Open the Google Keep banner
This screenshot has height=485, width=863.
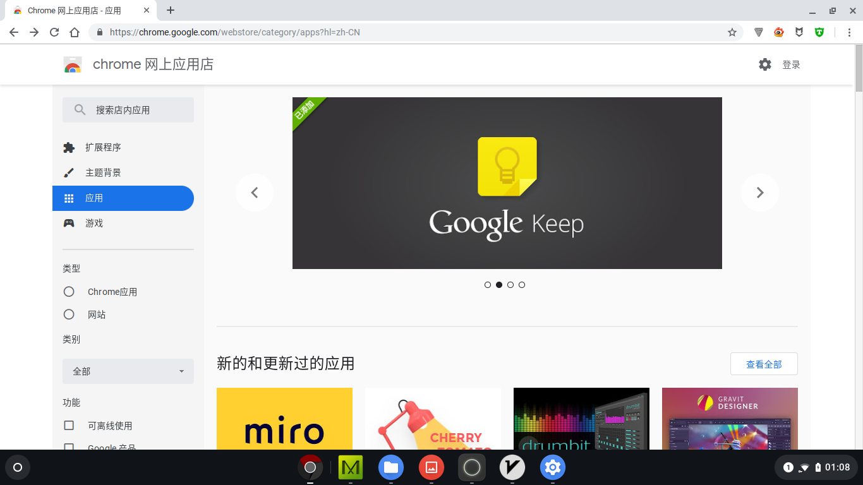pyautogui.click(x=507, y=183)
